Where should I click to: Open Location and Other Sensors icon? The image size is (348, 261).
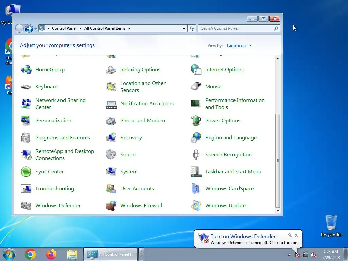coord(111,87)
